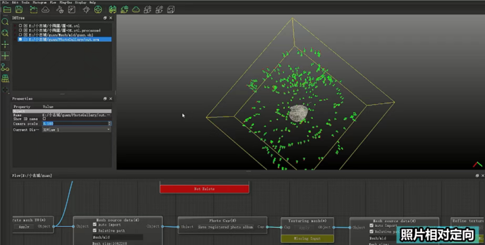Float the Properties panel
485x245 pixels.
tap(105, 99)
